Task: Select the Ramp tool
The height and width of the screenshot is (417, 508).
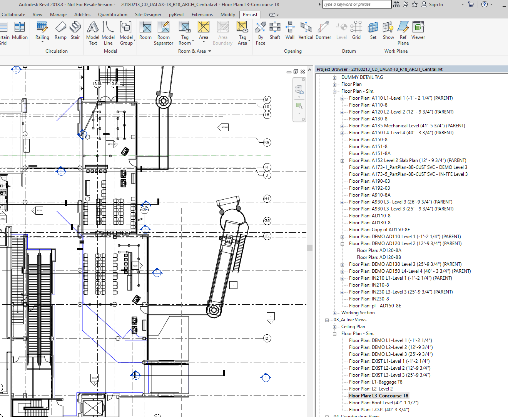Action: point(60,31)
